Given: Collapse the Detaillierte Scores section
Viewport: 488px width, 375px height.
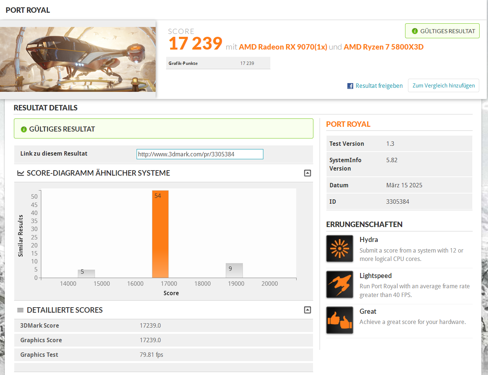Looking at the screenshot, I should click(x=308, y=310).
